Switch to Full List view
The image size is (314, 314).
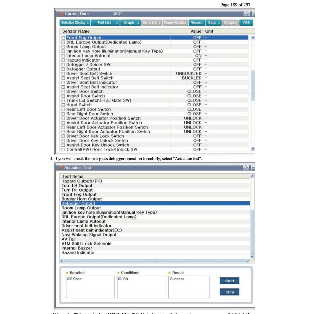pyautogui.click(x=105, y=22)
